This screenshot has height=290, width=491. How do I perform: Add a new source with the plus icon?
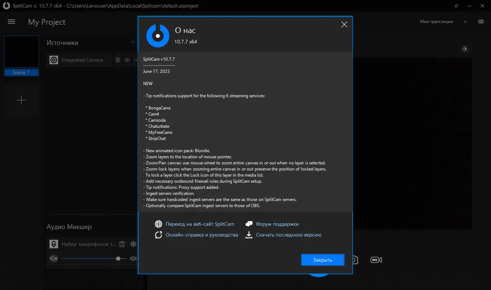tap(133, 42)
